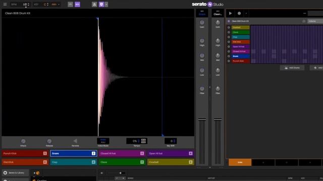Mute the Open Hi-hat sequencer row

click(229, 47)
